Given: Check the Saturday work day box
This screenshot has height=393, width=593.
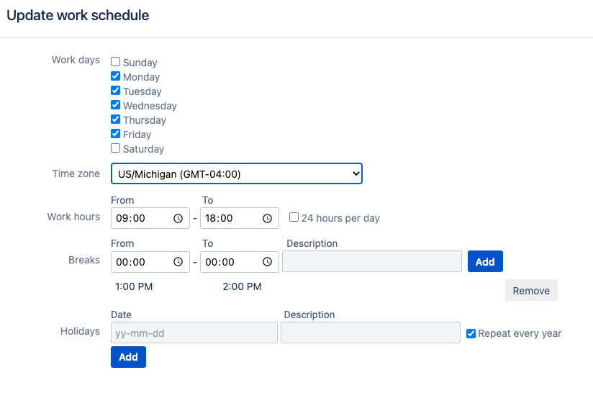Looking at the screenshot, I should pyautogui.click(x=115, y=148).
